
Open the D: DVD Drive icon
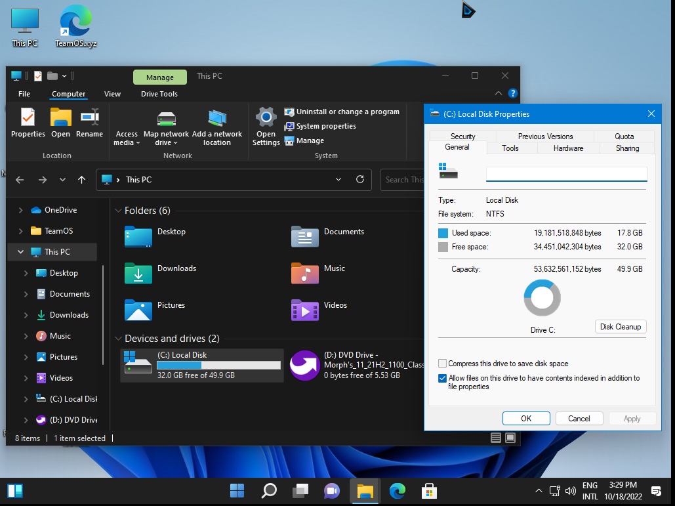(x=304, y=365)
